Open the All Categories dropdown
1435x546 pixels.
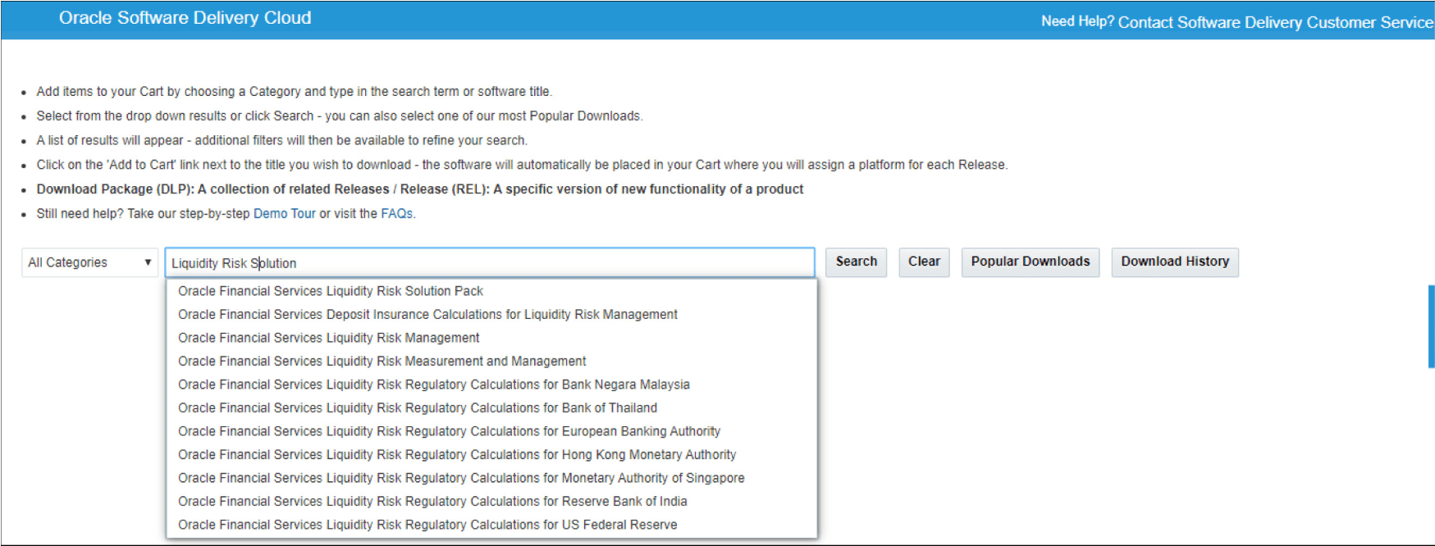[x=89, y=262]
